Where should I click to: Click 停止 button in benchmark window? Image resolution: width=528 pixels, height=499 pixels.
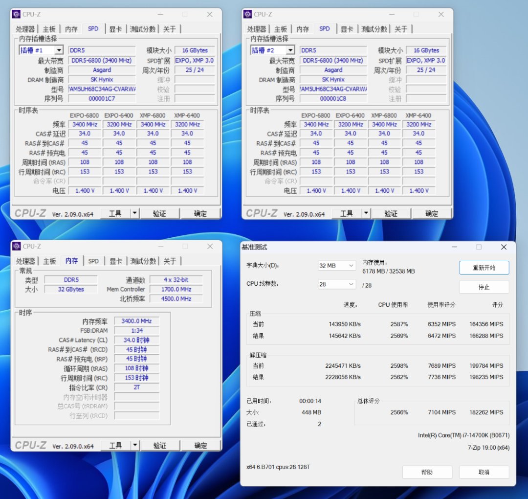tap(484, 287)
